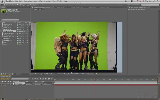160x100 pixels.
Task: Open Brainstorm icon in timeline
Action: point(49,79)
